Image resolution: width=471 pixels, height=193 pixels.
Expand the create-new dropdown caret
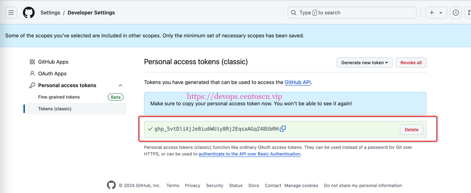coord(441,13)
